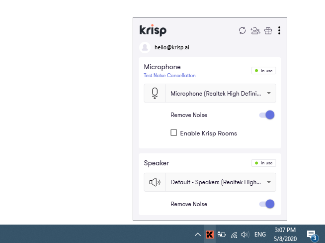Click the Krisp tray icon in taskbar
The image size is (325, 243).
(x=210, y=235)
